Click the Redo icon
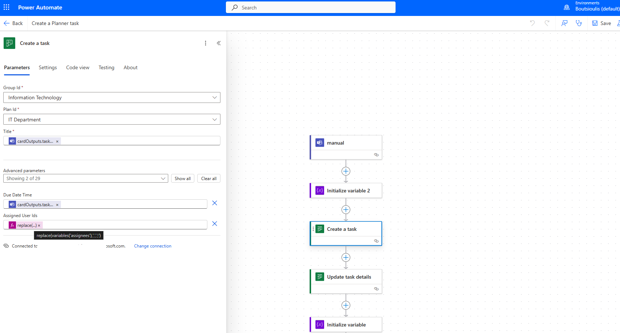620x333 pixels. pos(547,23)
